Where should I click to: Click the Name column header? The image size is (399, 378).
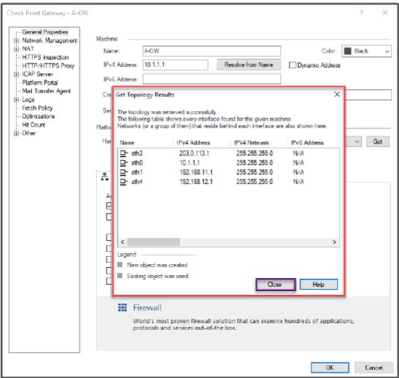(x=127, y=142)
